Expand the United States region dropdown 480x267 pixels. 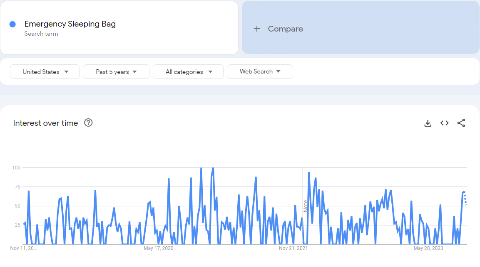click(45, 72)
